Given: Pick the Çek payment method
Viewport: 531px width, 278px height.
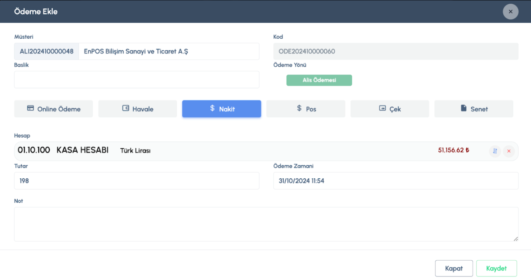Looking at the screenshot, I should pos(390,109).
